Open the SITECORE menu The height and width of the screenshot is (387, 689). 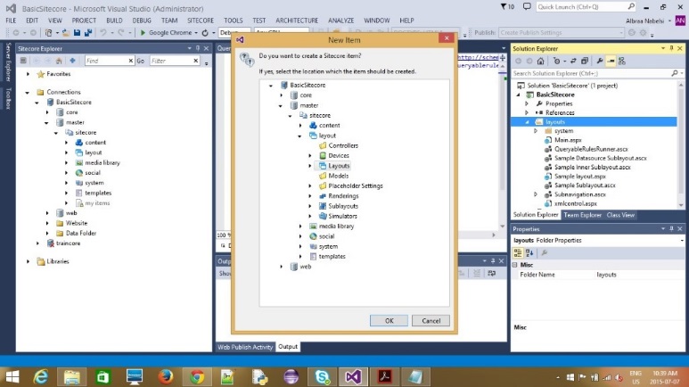(201, 21)
